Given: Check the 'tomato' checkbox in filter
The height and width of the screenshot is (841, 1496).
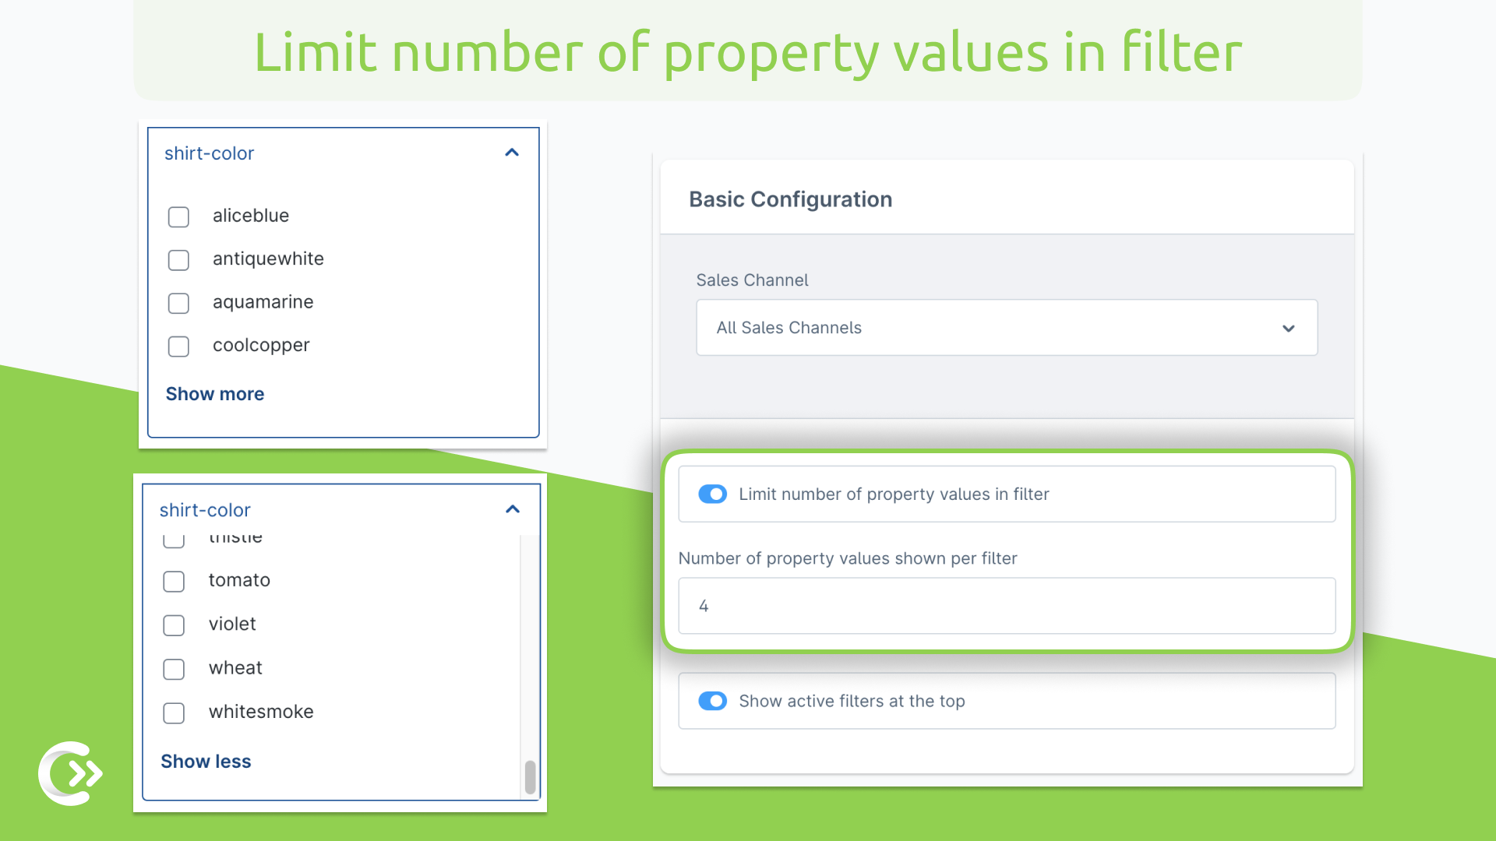Looking at the screenshot, I should click(175, 580).
